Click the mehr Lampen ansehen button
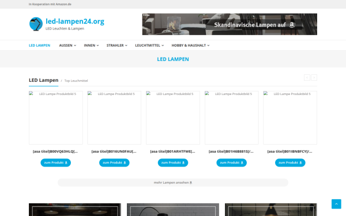 173,183
